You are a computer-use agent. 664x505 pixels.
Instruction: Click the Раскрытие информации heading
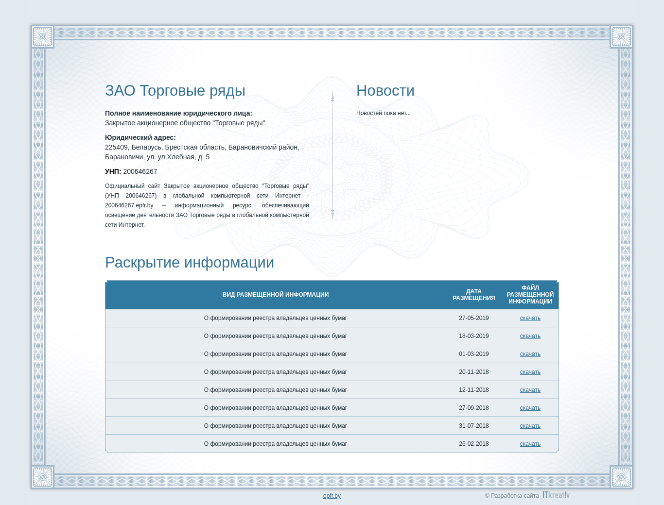(190, 263)
